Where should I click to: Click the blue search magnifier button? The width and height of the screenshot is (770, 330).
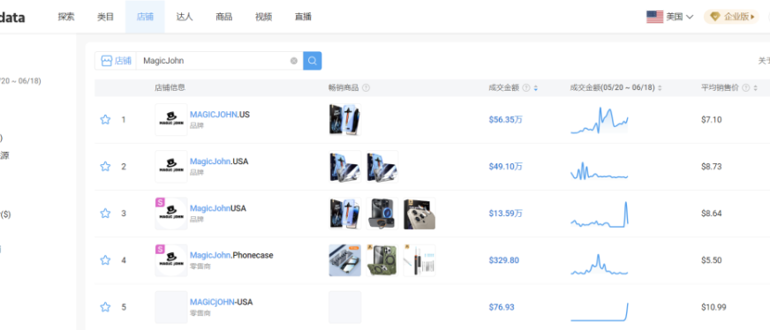coord(313,61)
